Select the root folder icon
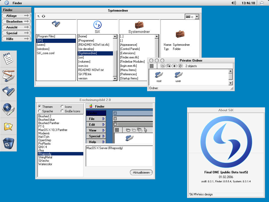269x202 pixels. click(159, 75)
